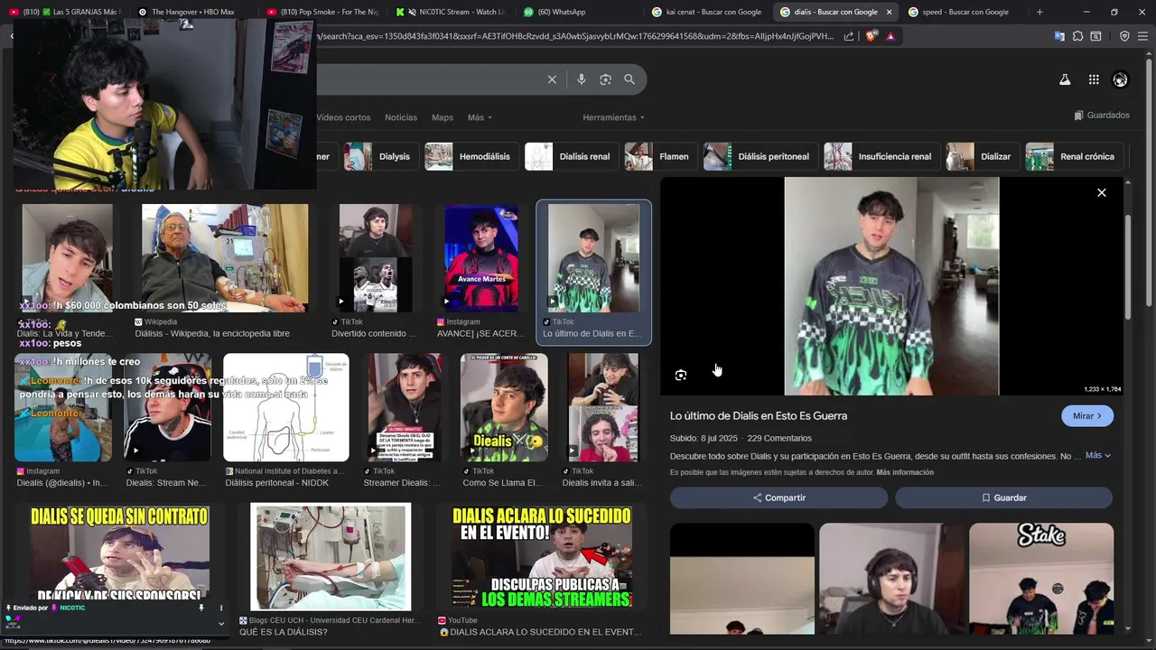Open the Brave VPN shield icon

coord(1124,36)
